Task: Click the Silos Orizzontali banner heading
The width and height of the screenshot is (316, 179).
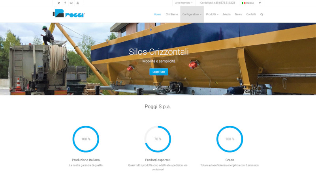Action: (159, 52)
